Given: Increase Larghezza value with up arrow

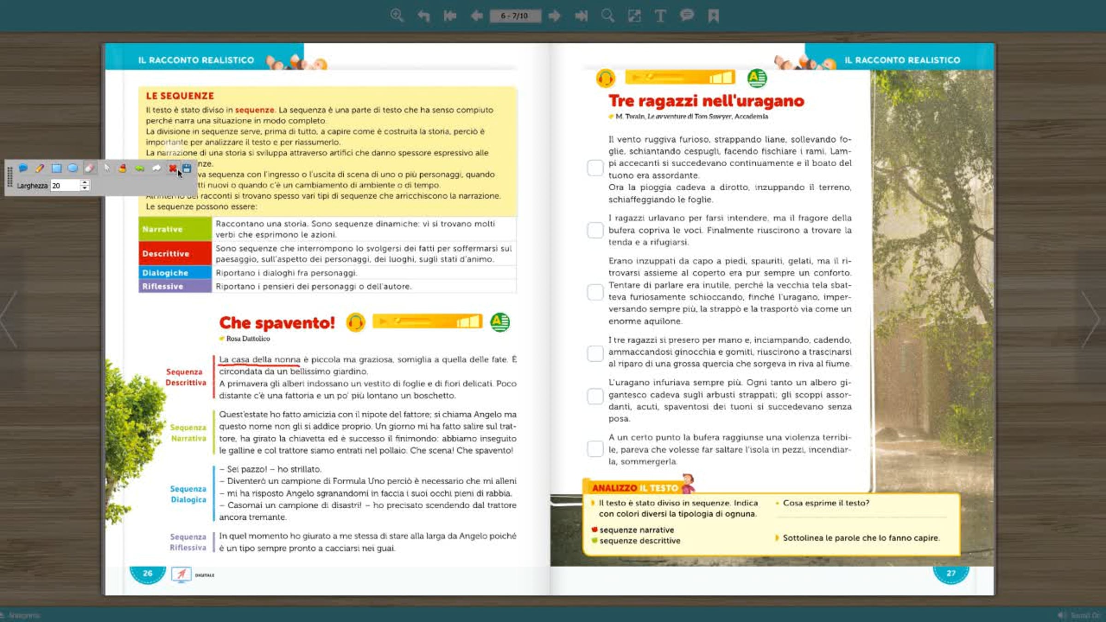Looking at the screenshot, I should [84, 182].
